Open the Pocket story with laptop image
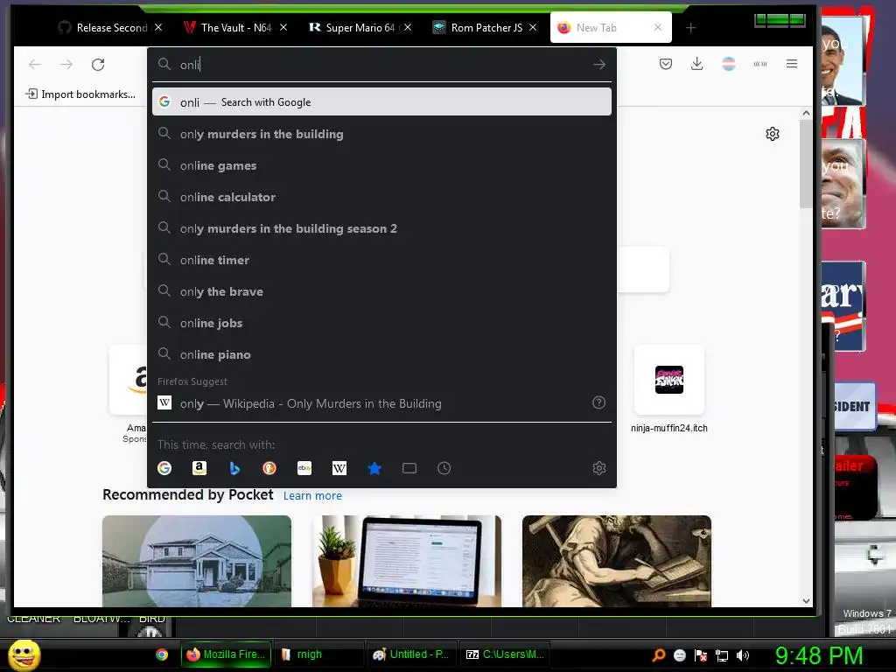Image resolution: width=896 pixels, height=672 pixels. 407,561
